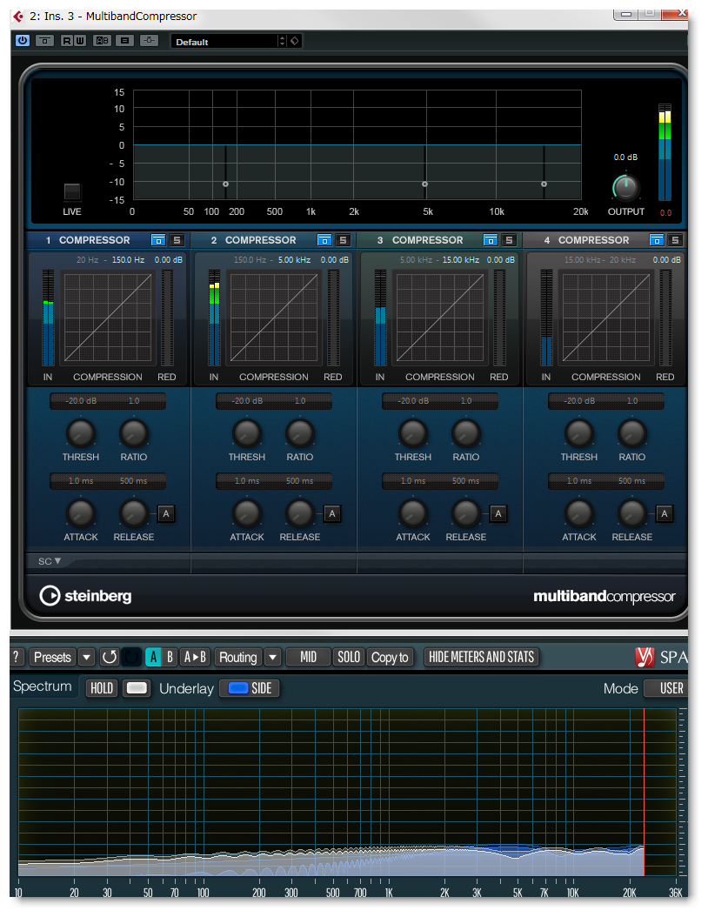The width and height of the screenshot is (708, 917).
Task: Toggle auto release A on band 4
Action: pos(665,513)
